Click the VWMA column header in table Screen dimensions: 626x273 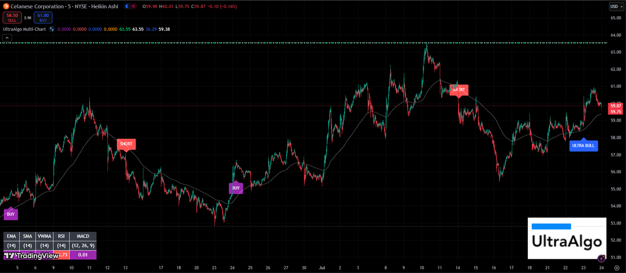pyautogui.click(x=45, y=236)
